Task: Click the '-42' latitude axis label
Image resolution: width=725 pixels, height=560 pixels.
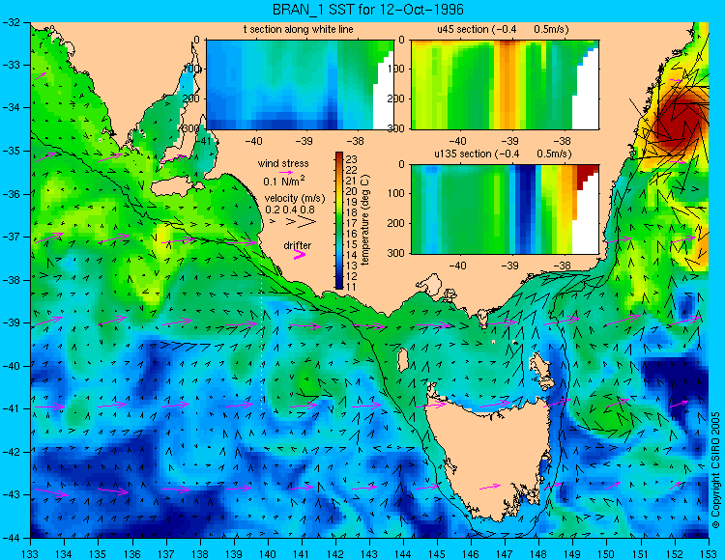Action: pyautogui.click(x=11, y=452)
